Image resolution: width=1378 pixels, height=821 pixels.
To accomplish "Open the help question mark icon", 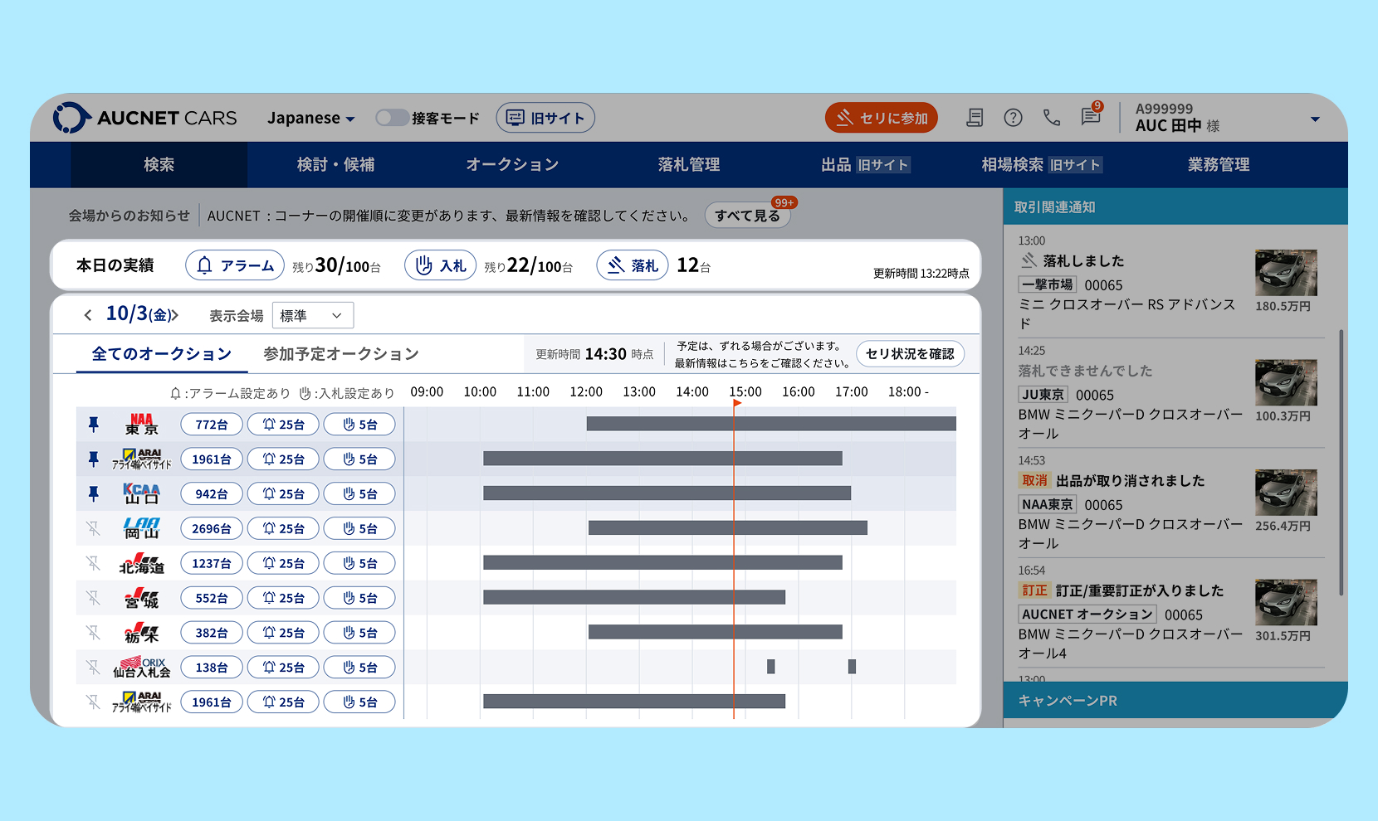I will tap(1013, 118).
